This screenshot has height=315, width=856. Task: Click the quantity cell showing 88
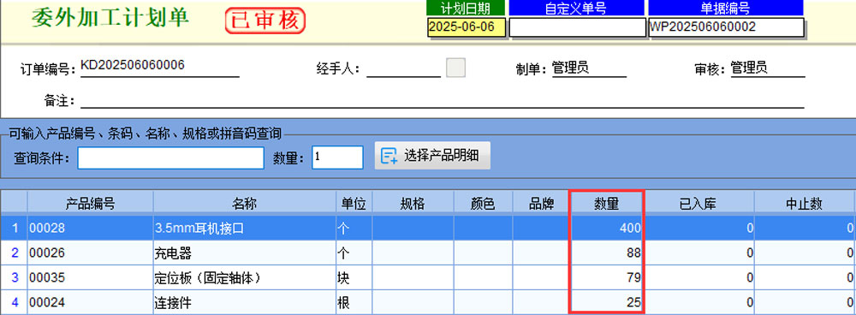pyautogui.click(x=607, y=253)
